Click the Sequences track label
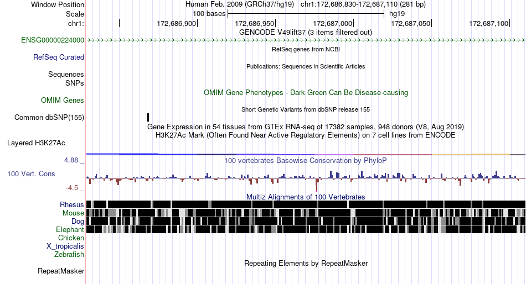Screen dimensions: 526x284 click(x=66, y=75)
